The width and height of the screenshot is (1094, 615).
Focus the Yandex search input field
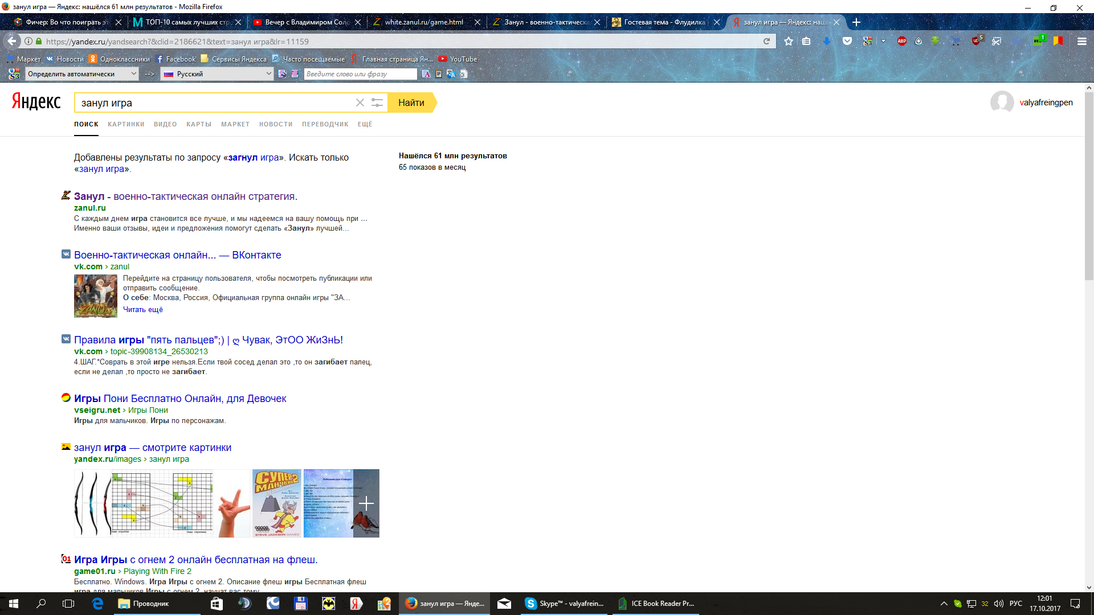pos(215,102)
